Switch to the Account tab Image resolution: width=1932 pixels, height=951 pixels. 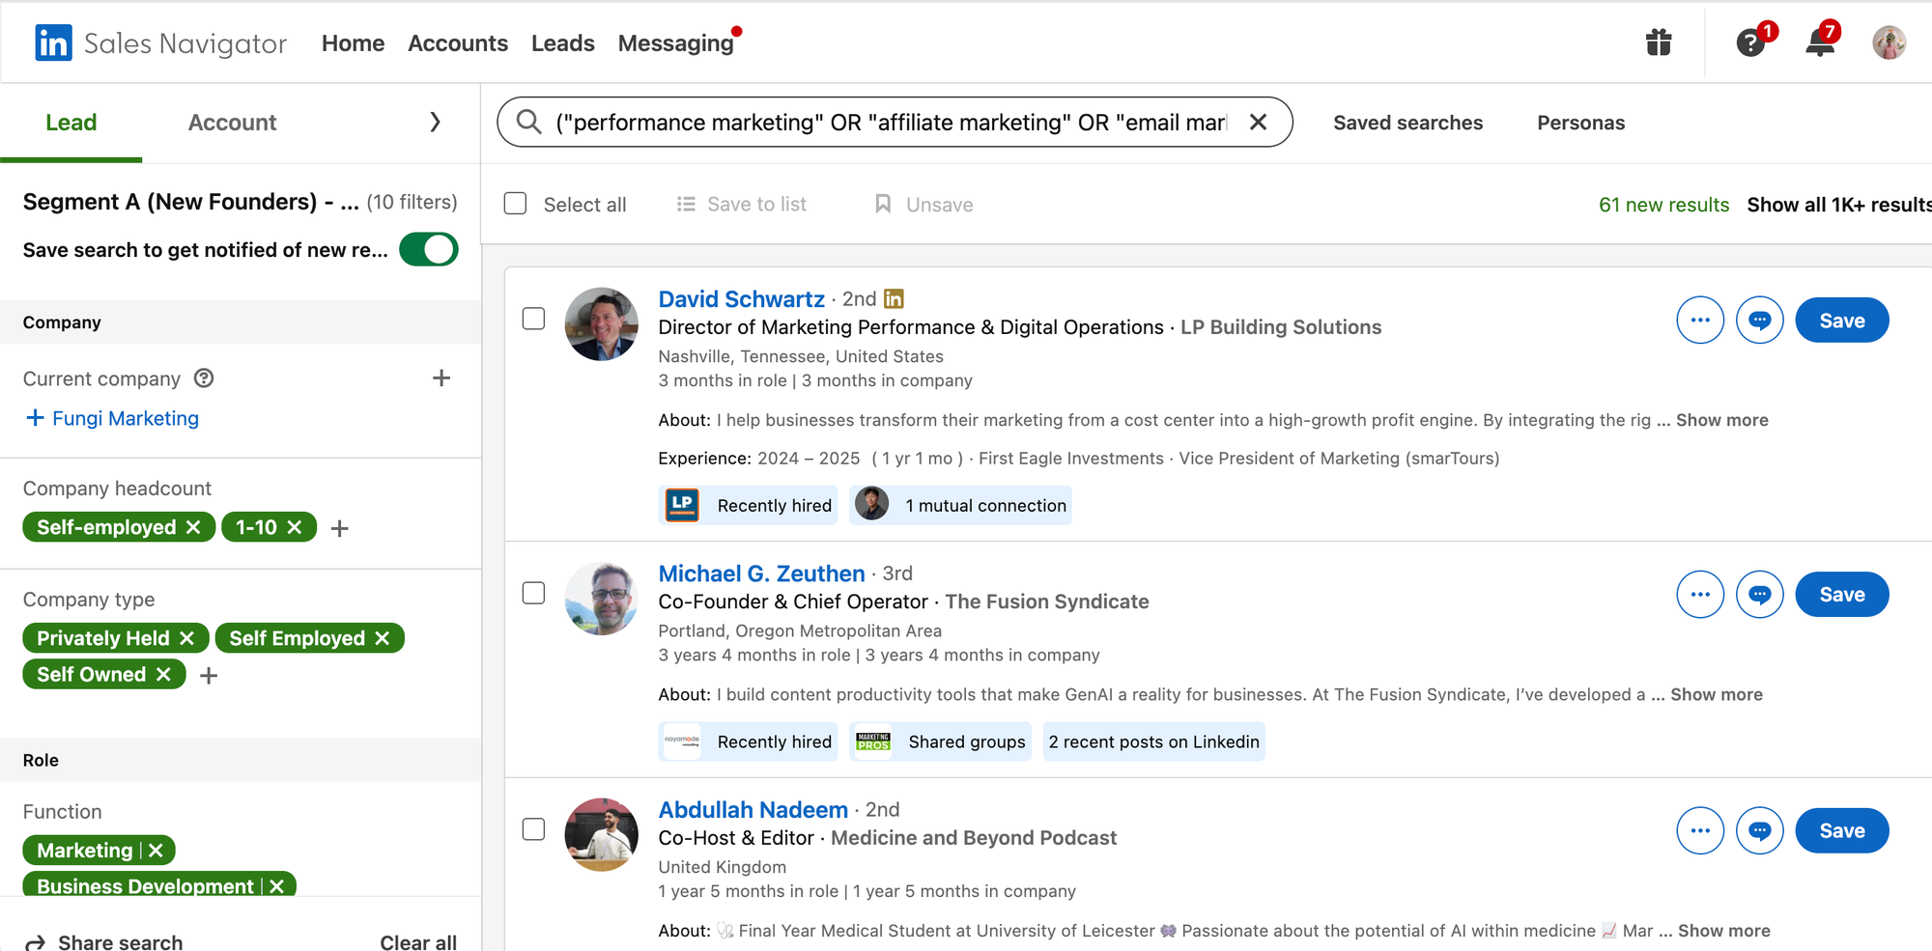(232, 123)
